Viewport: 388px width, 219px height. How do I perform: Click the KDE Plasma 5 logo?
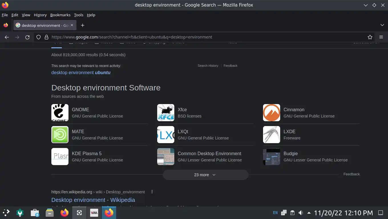click(60, 157)
